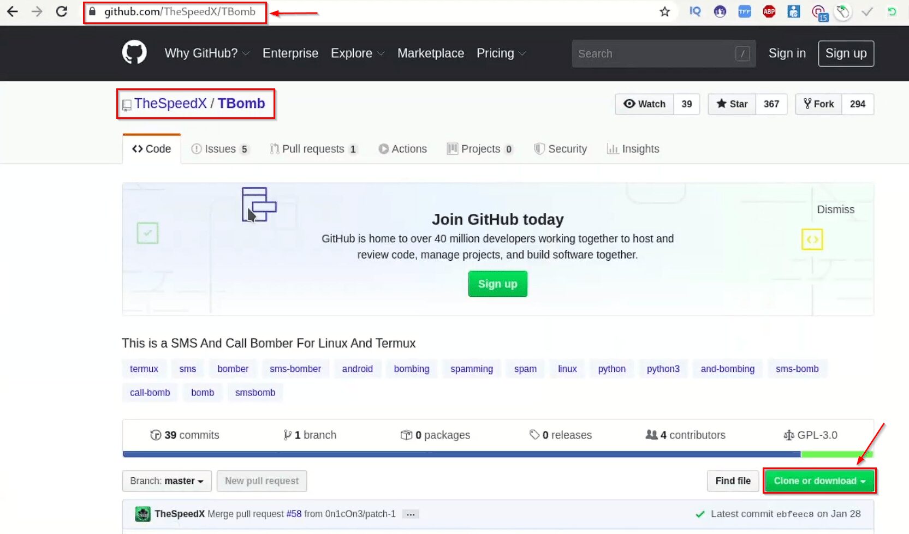Open the Enterprise nav link
The width and height of the screenshot is (909, 534).
(290, 53)
